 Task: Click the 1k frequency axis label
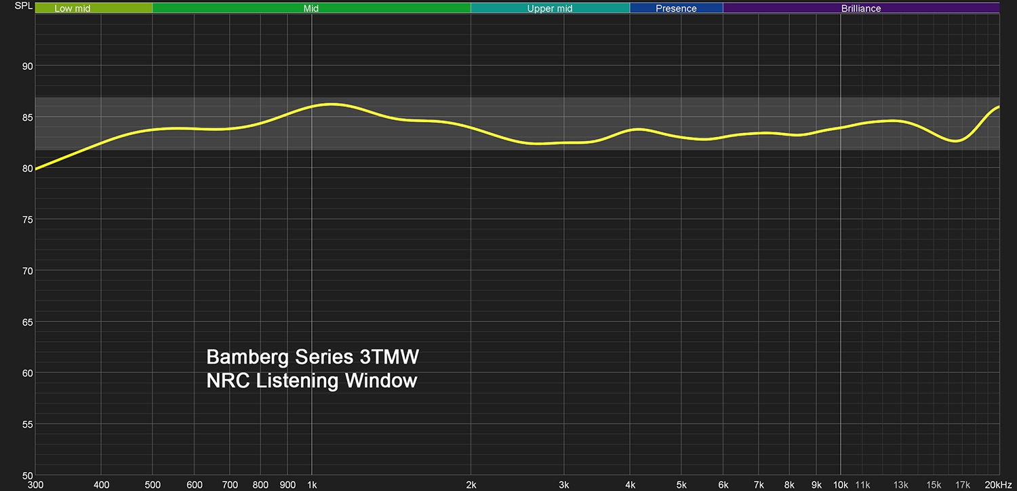pos(311,485)
